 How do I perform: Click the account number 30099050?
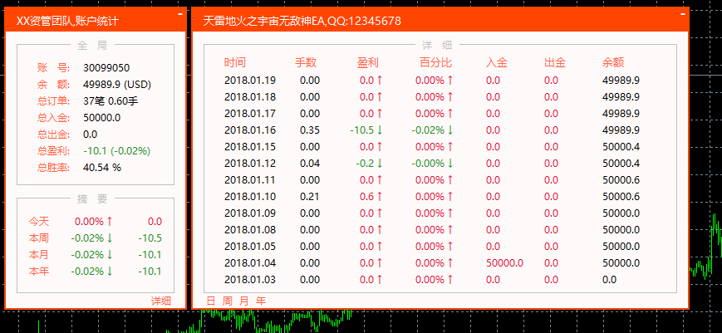106,68
